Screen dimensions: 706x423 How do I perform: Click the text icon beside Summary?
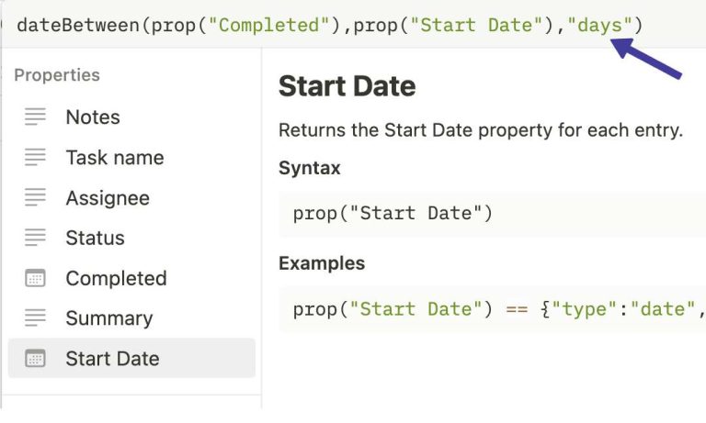(x=36, y=318)
